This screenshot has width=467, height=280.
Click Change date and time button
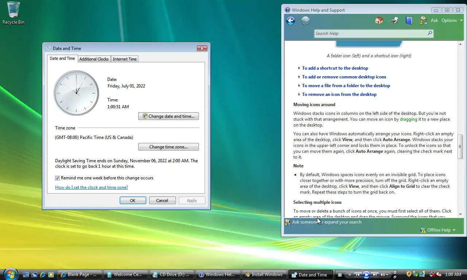169,116
